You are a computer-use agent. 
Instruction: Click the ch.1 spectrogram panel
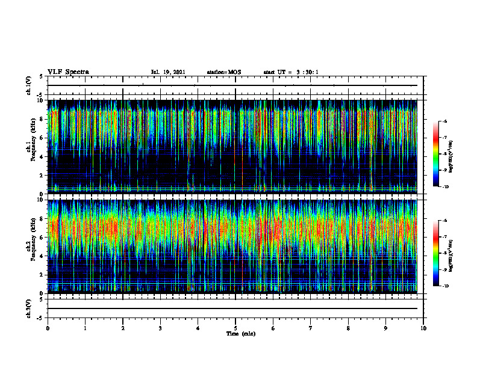point(232,147)
